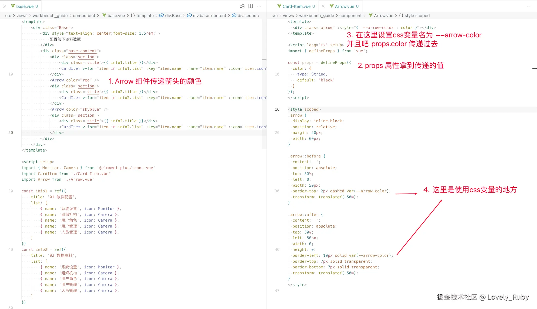Click the default: 'black' prop line

(316, 80)
